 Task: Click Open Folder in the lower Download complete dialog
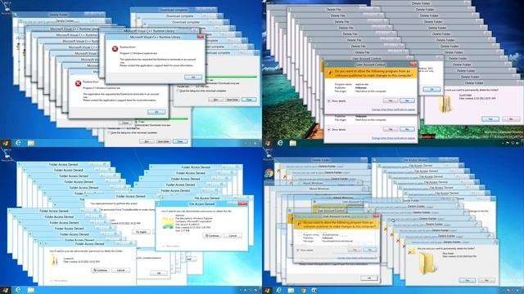click(x=163, y=141)
